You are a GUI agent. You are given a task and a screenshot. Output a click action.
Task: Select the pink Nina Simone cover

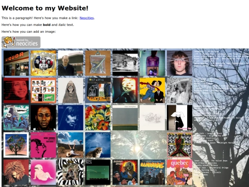pos(43,145)
